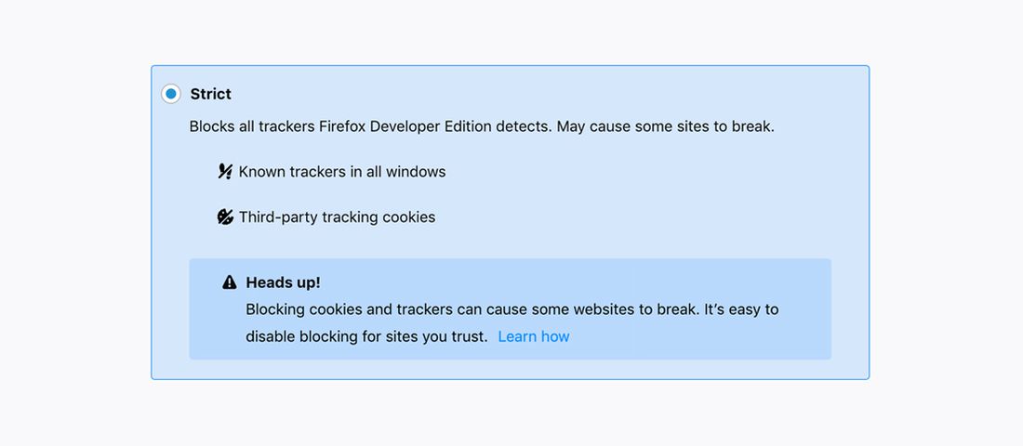This screenshot has height=446, width=1023.
Task: Click the warning triangle icon
Action: pyautogui.click(x=230, y=282)
